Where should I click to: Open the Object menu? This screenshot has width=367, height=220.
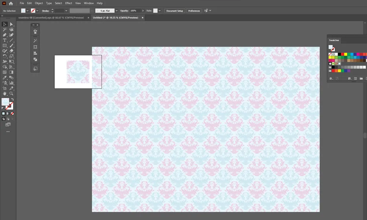(39, 3)
